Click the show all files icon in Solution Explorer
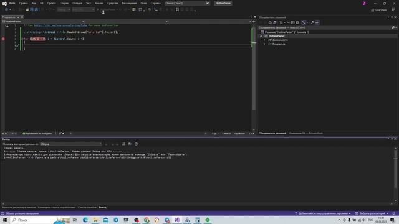This screenshot has height=224, width=399. 297,22
